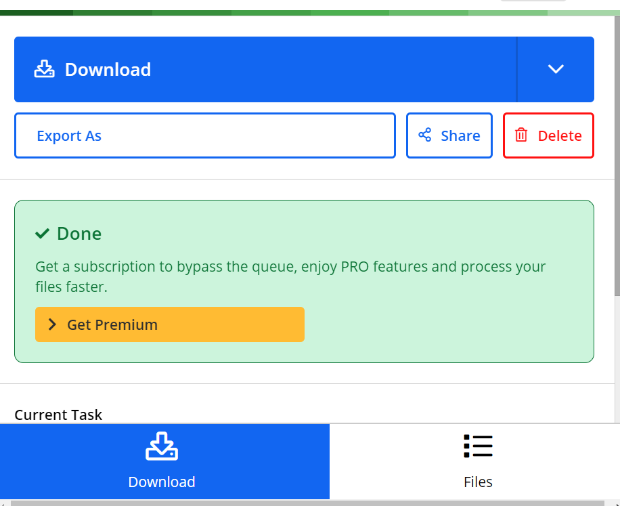Click the green checkmark icon next to Done

pos(43,234)
